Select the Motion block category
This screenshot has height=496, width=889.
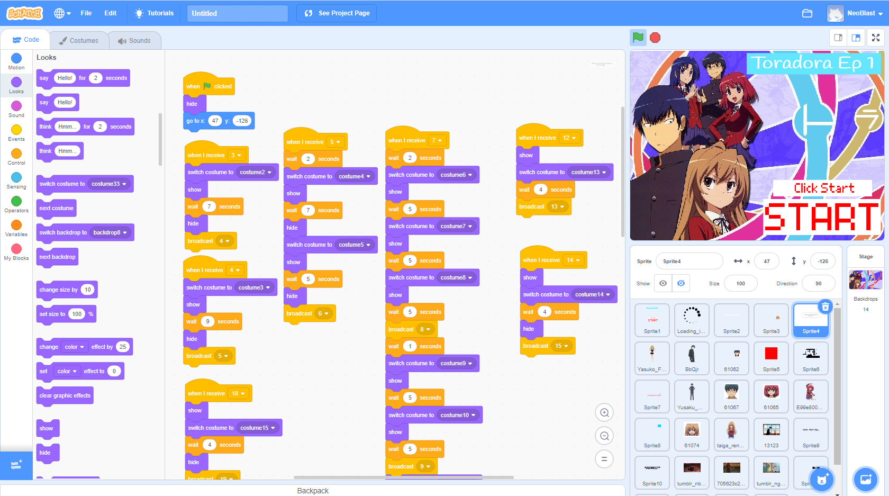point(16,61)
